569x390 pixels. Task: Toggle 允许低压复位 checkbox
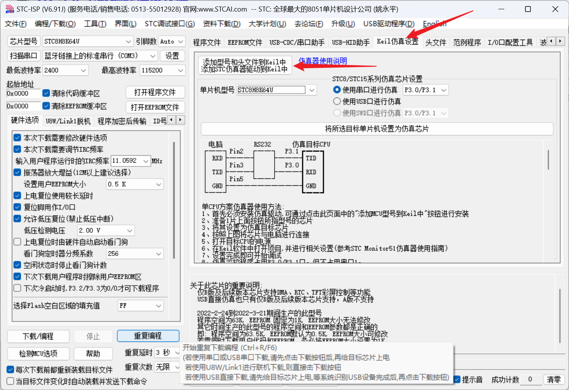(x=17, y=219)
